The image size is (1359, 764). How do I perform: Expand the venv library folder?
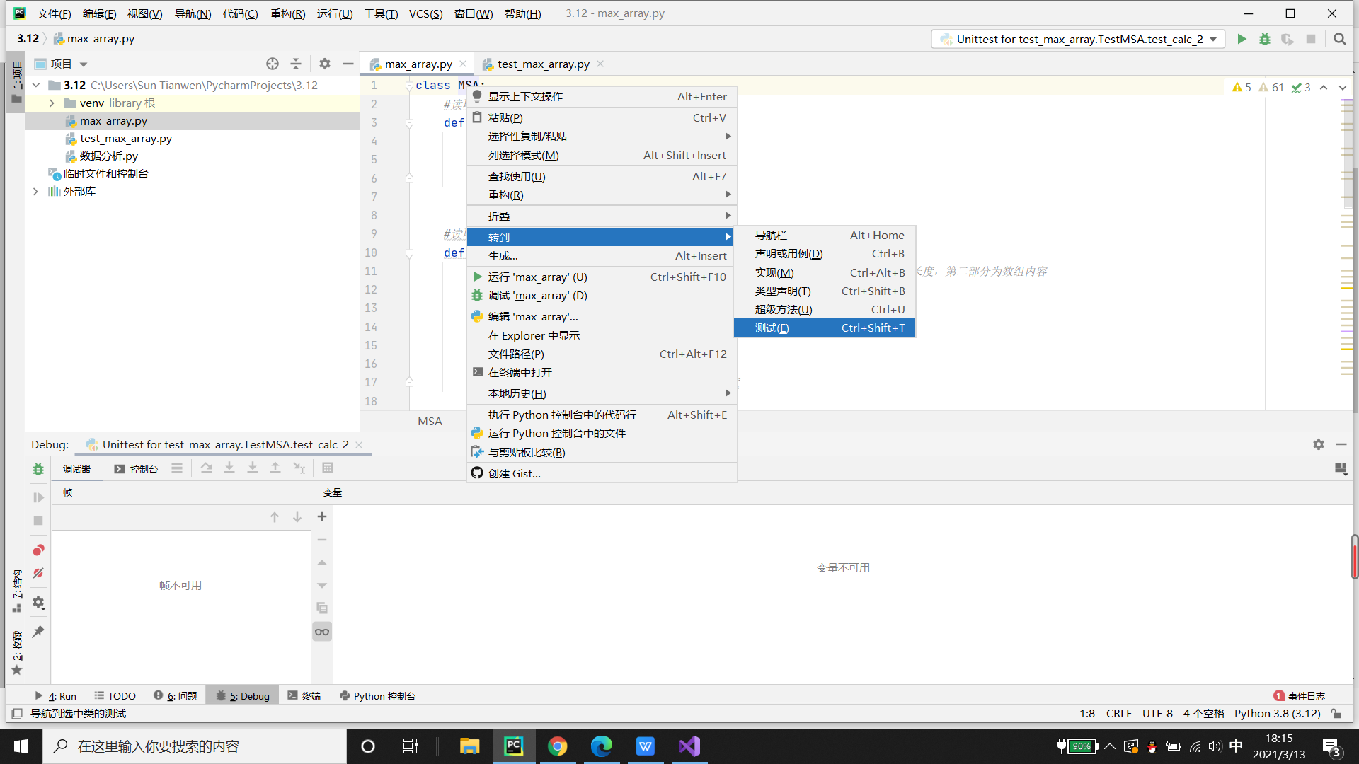(52, 103)
